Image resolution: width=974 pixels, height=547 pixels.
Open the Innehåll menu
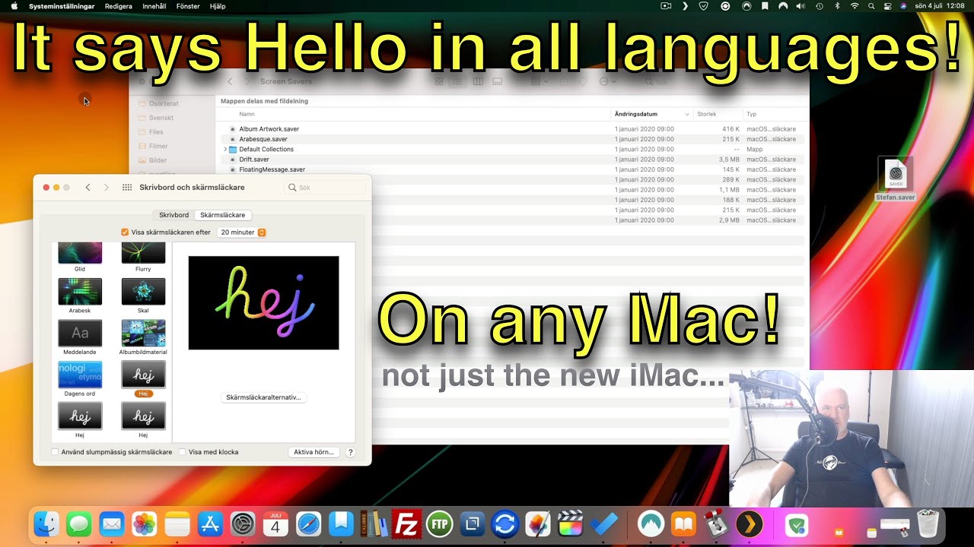click(x=154, y=6)
